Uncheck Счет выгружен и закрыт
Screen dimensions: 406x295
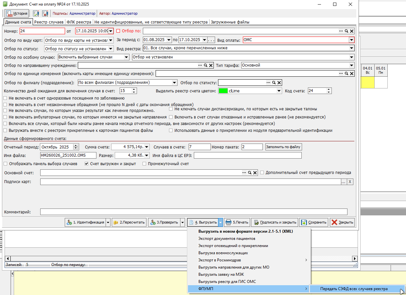pyautogui.click(x=87, y=164)
